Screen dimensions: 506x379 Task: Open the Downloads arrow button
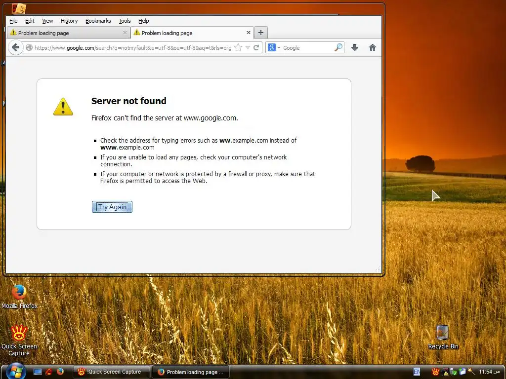point(355,48)
